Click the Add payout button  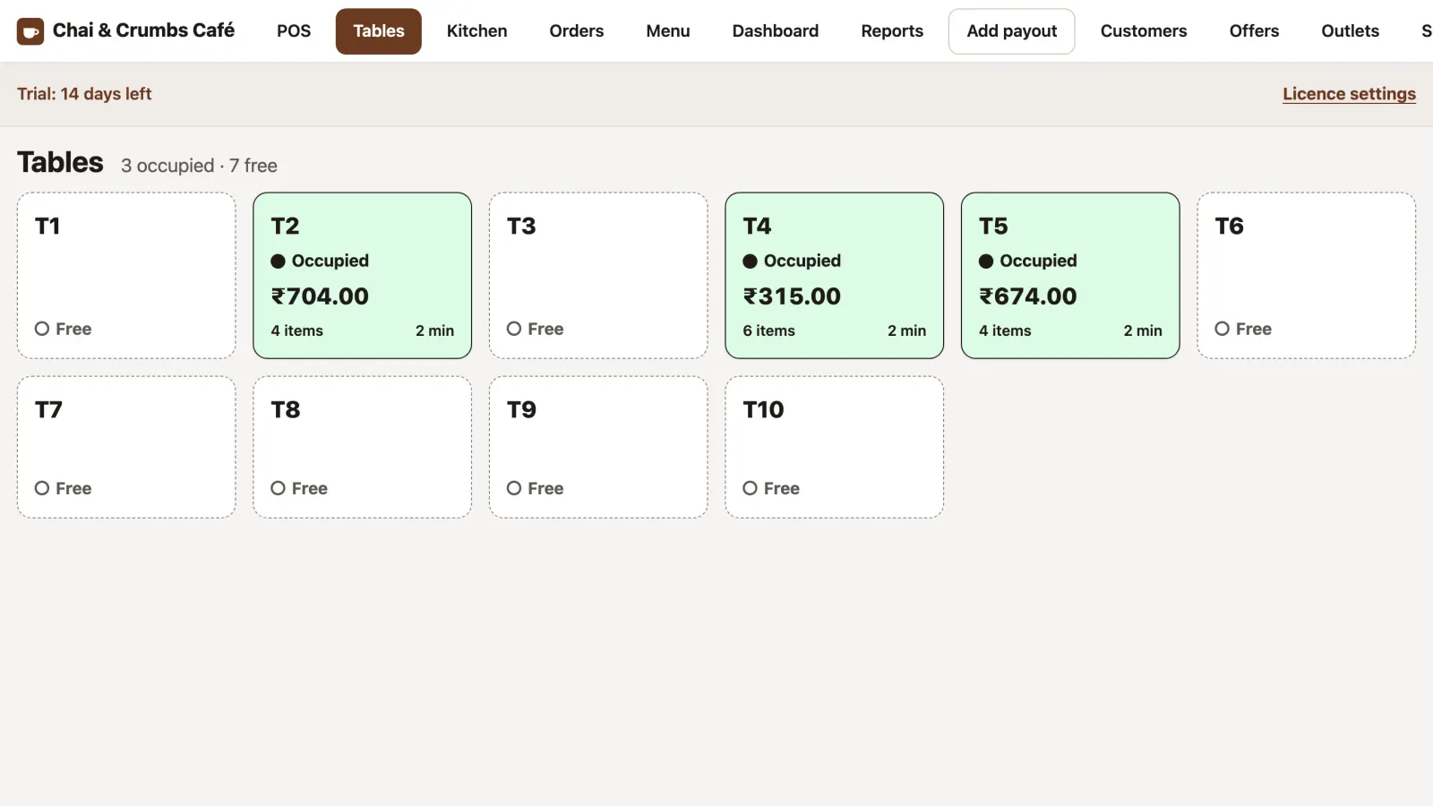pyautogui.click(x=1012, y=31)
